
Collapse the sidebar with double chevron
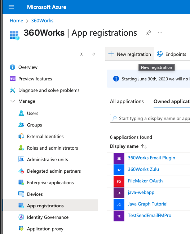click(94, 54)
